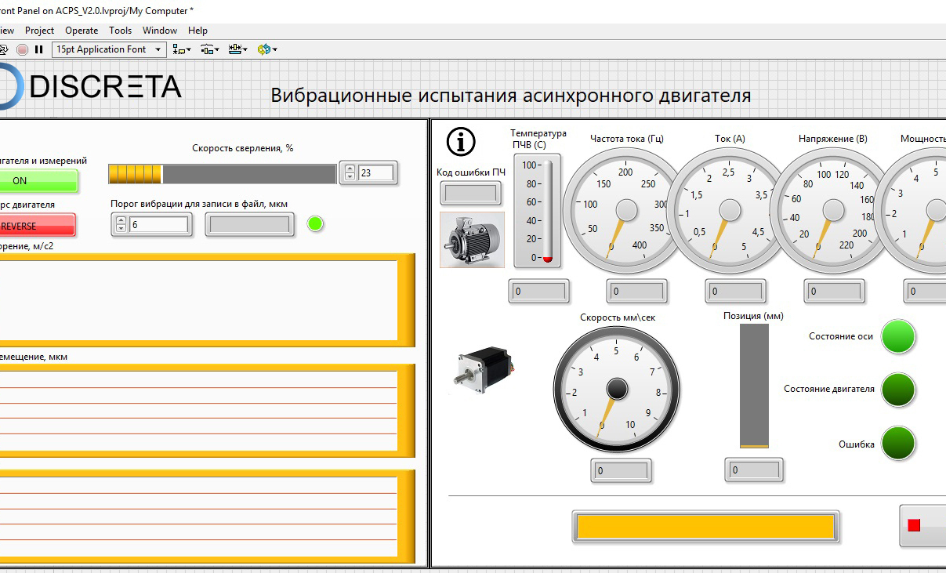This screenshot has width=946, height=573.
Task: Click the Run Continuously toolbar icon
Action: click(5, 49)
